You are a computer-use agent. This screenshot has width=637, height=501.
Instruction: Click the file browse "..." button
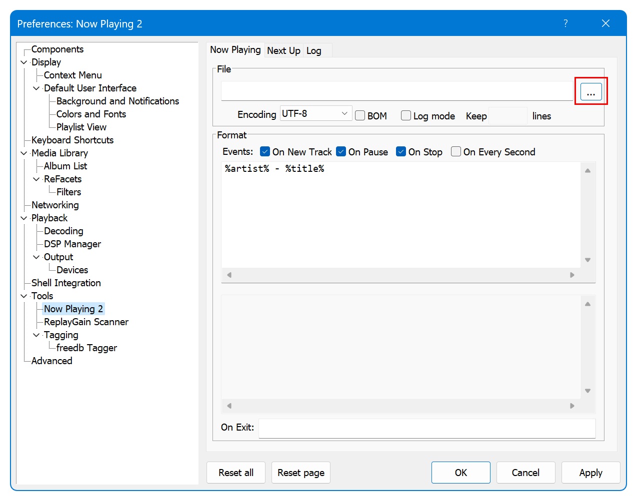point(591,92)
